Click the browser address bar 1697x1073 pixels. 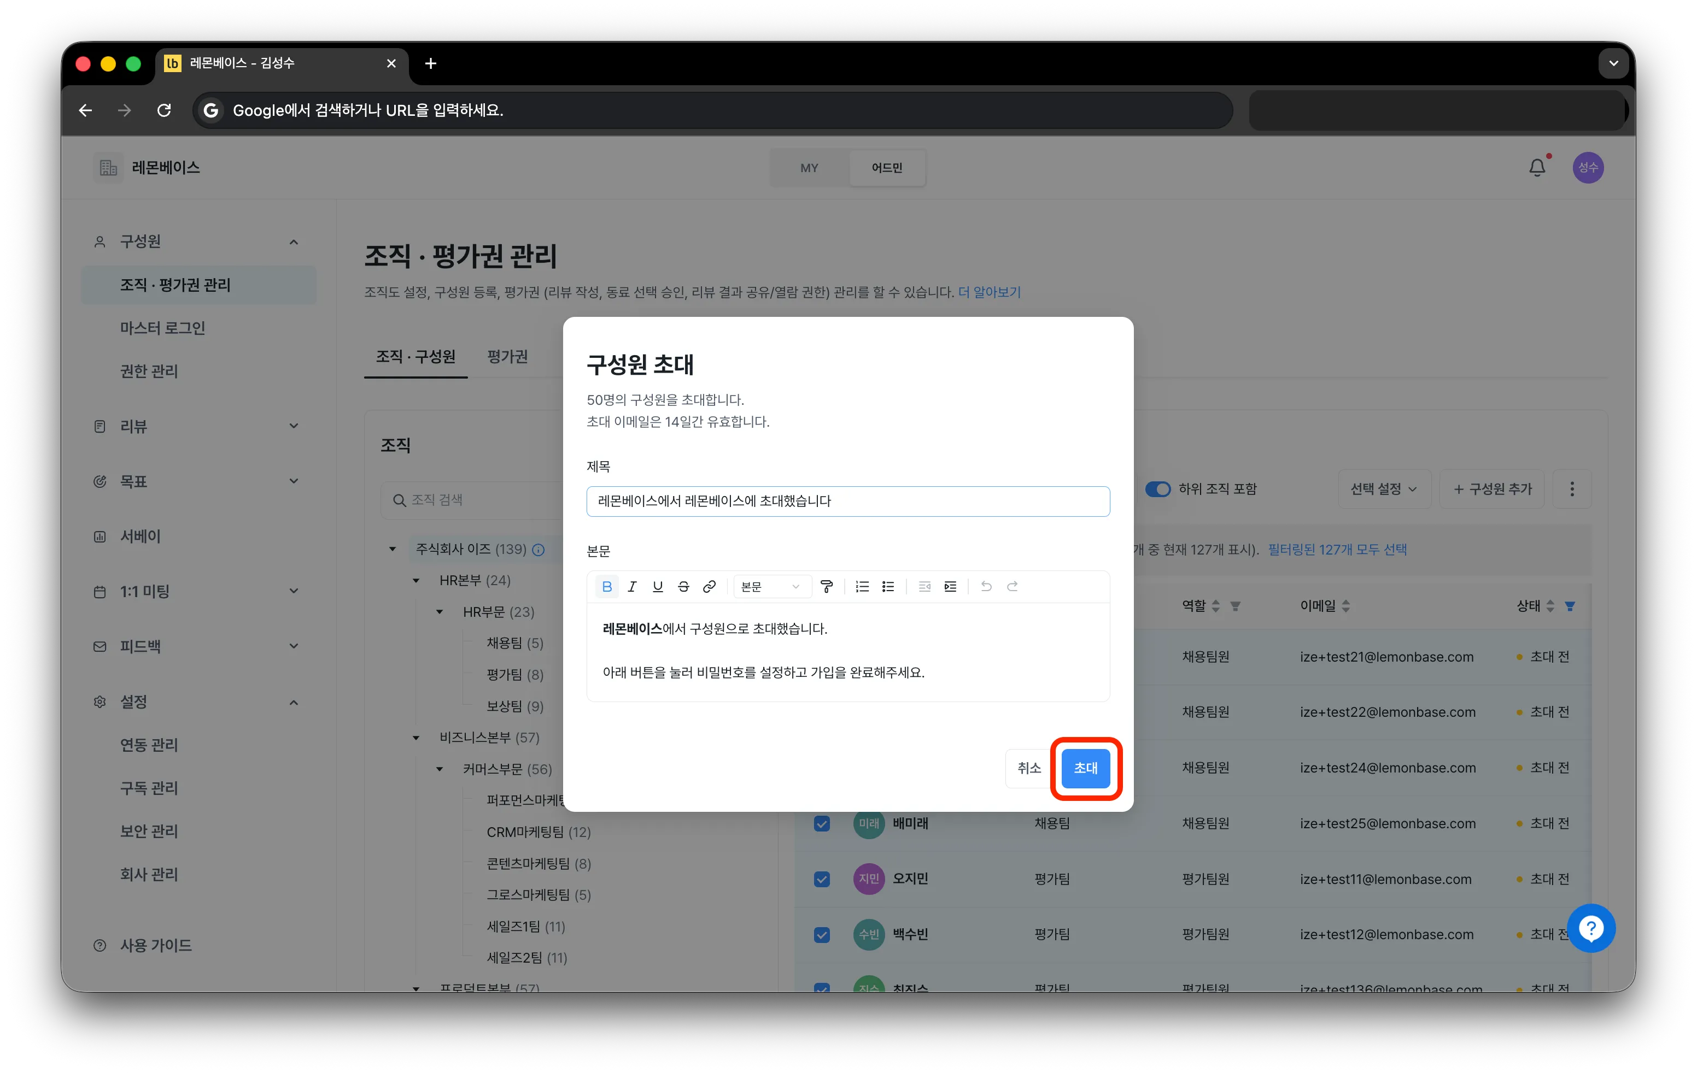712,110
